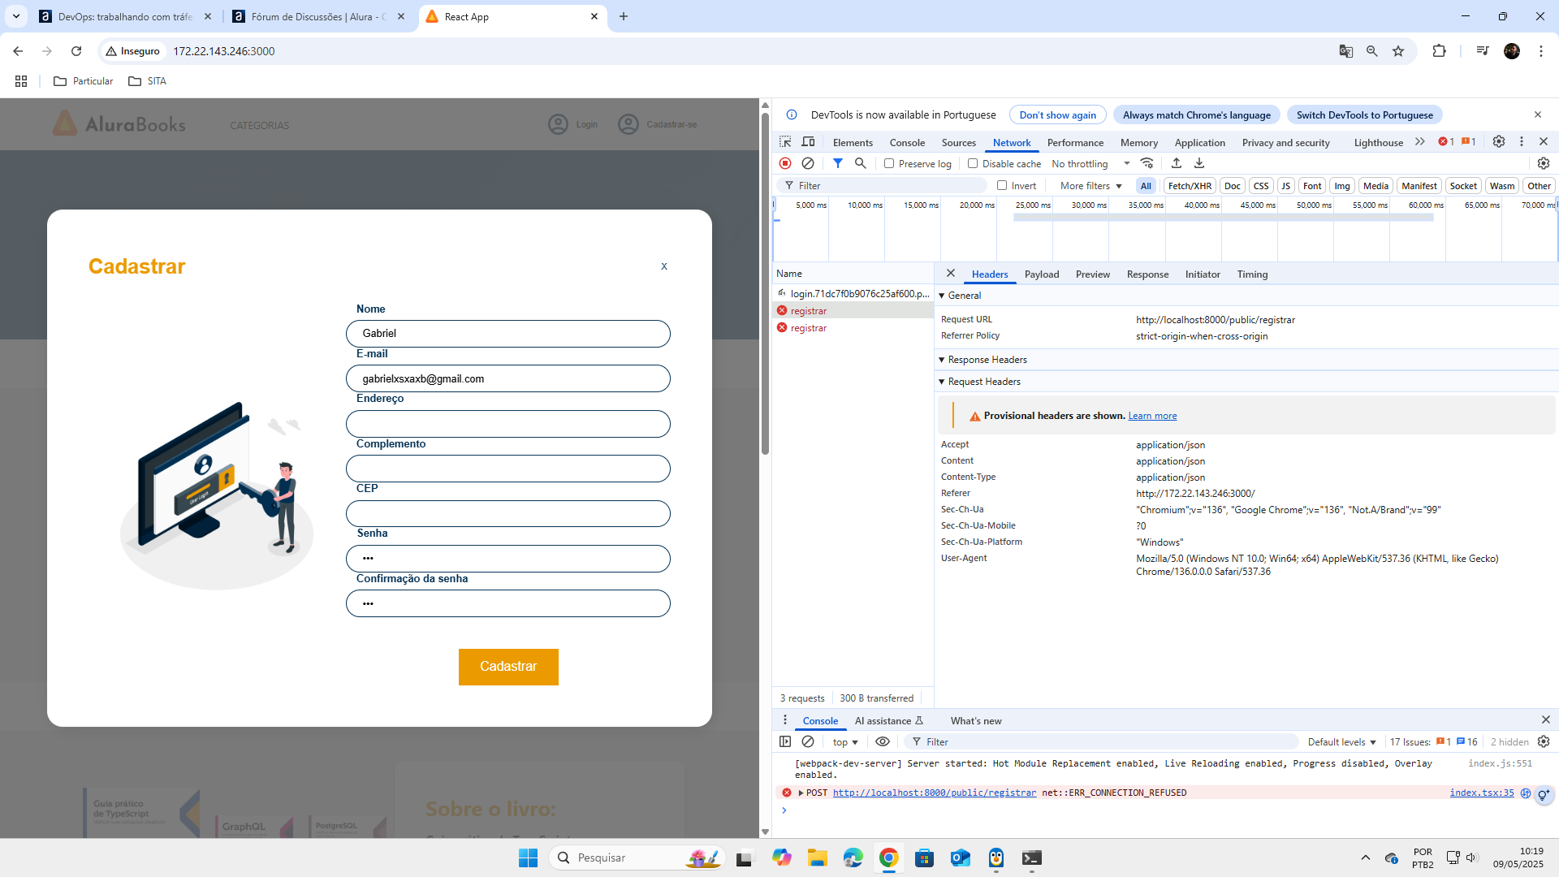Open DevTools customize three-dot menu
Image resolution: width=1559 pixels, height=877 pixels.
[x=1522, y=141]
